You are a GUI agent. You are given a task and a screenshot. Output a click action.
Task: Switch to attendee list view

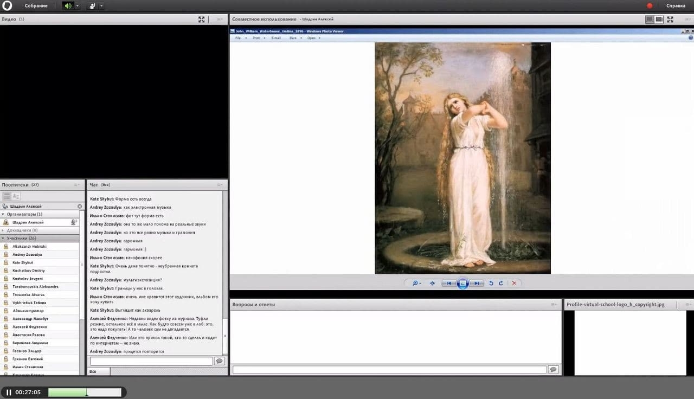(x=7, y=196)
